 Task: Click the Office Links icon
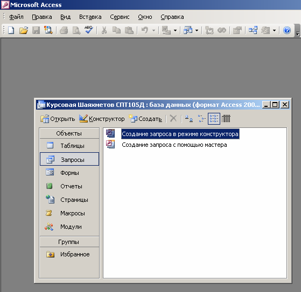click(166, 30)
